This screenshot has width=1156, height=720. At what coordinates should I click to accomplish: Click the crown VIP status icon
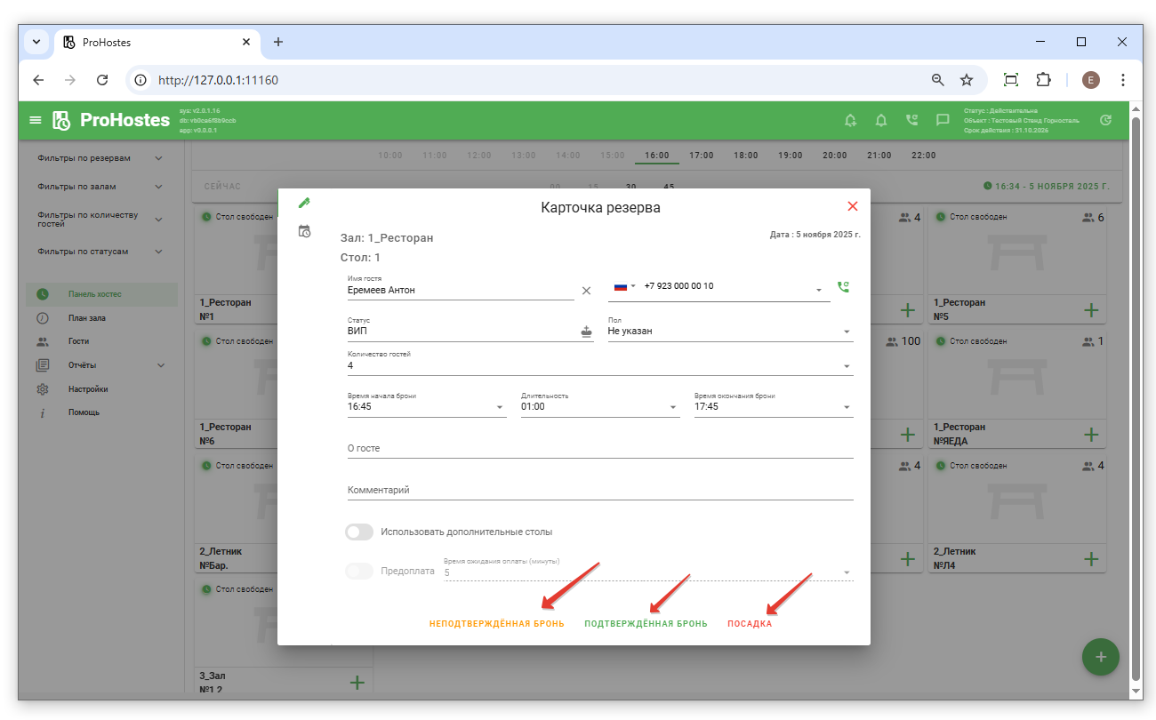586,332
